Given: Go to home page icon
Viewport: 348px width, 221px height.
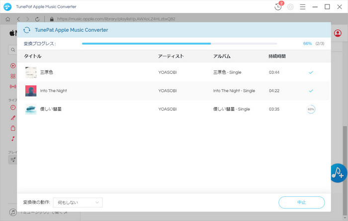Looking at the screenshot, I should (x=8, y=19).
